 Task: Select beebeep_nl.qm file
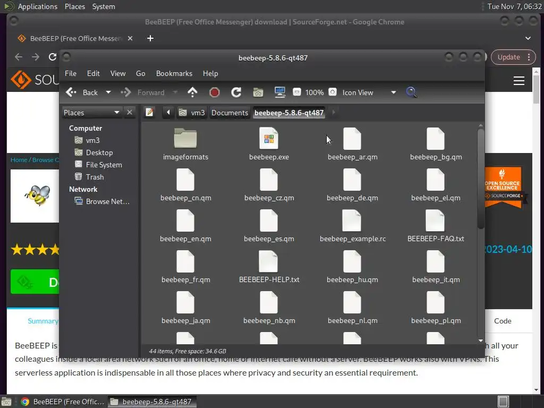[x=353, y=308]
